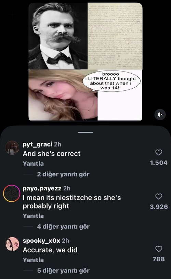Reply to pyt_graci via Yanıtla
Viewport: 171px width, 279px height.
click(x=33, y=164)
